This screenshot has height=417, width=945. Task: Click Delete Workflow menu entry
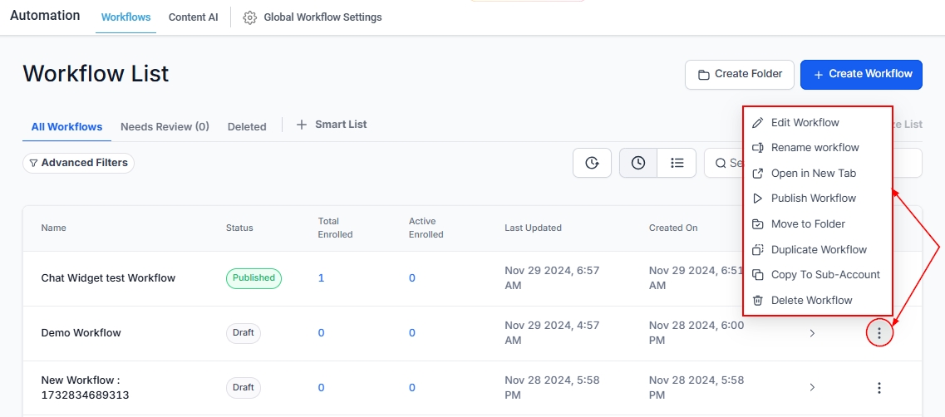tap(811, 301)
